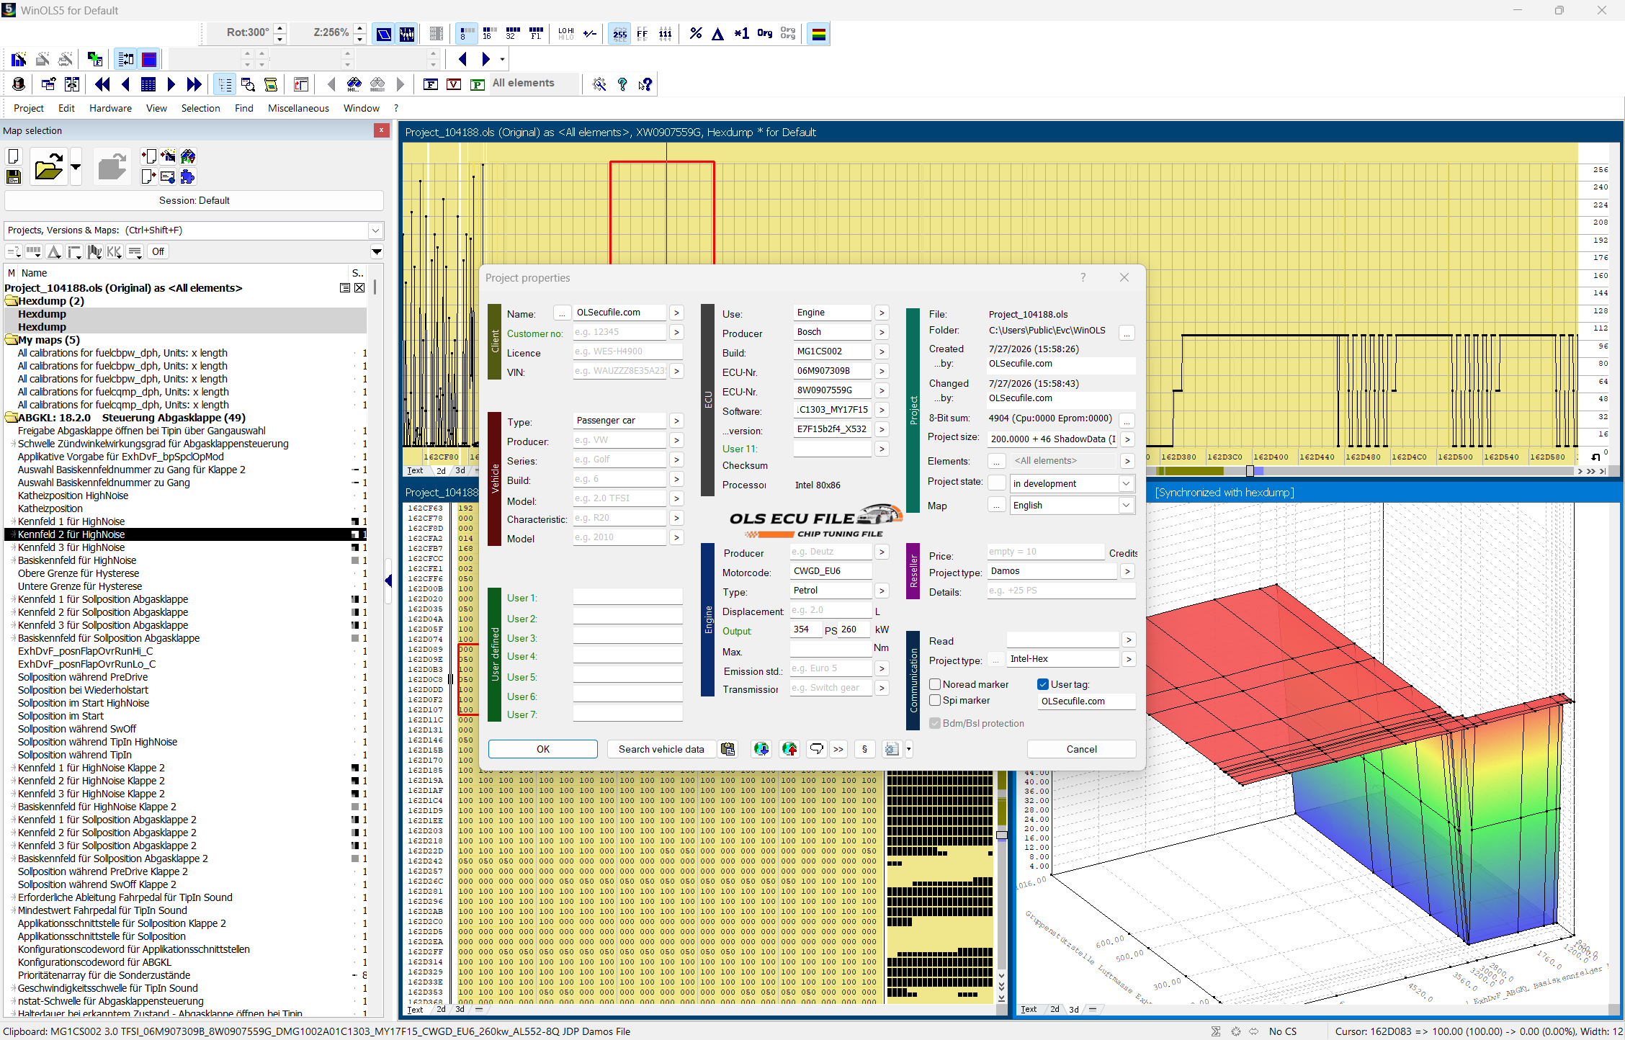Open the Project state dropdown
Viewport: 1625px width, 1040px height.
pos(1126,483)
